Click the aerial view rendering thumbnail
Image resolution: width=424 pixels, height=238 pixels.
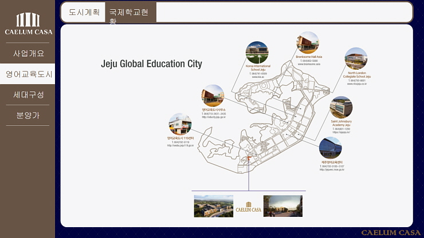point(213,206)
